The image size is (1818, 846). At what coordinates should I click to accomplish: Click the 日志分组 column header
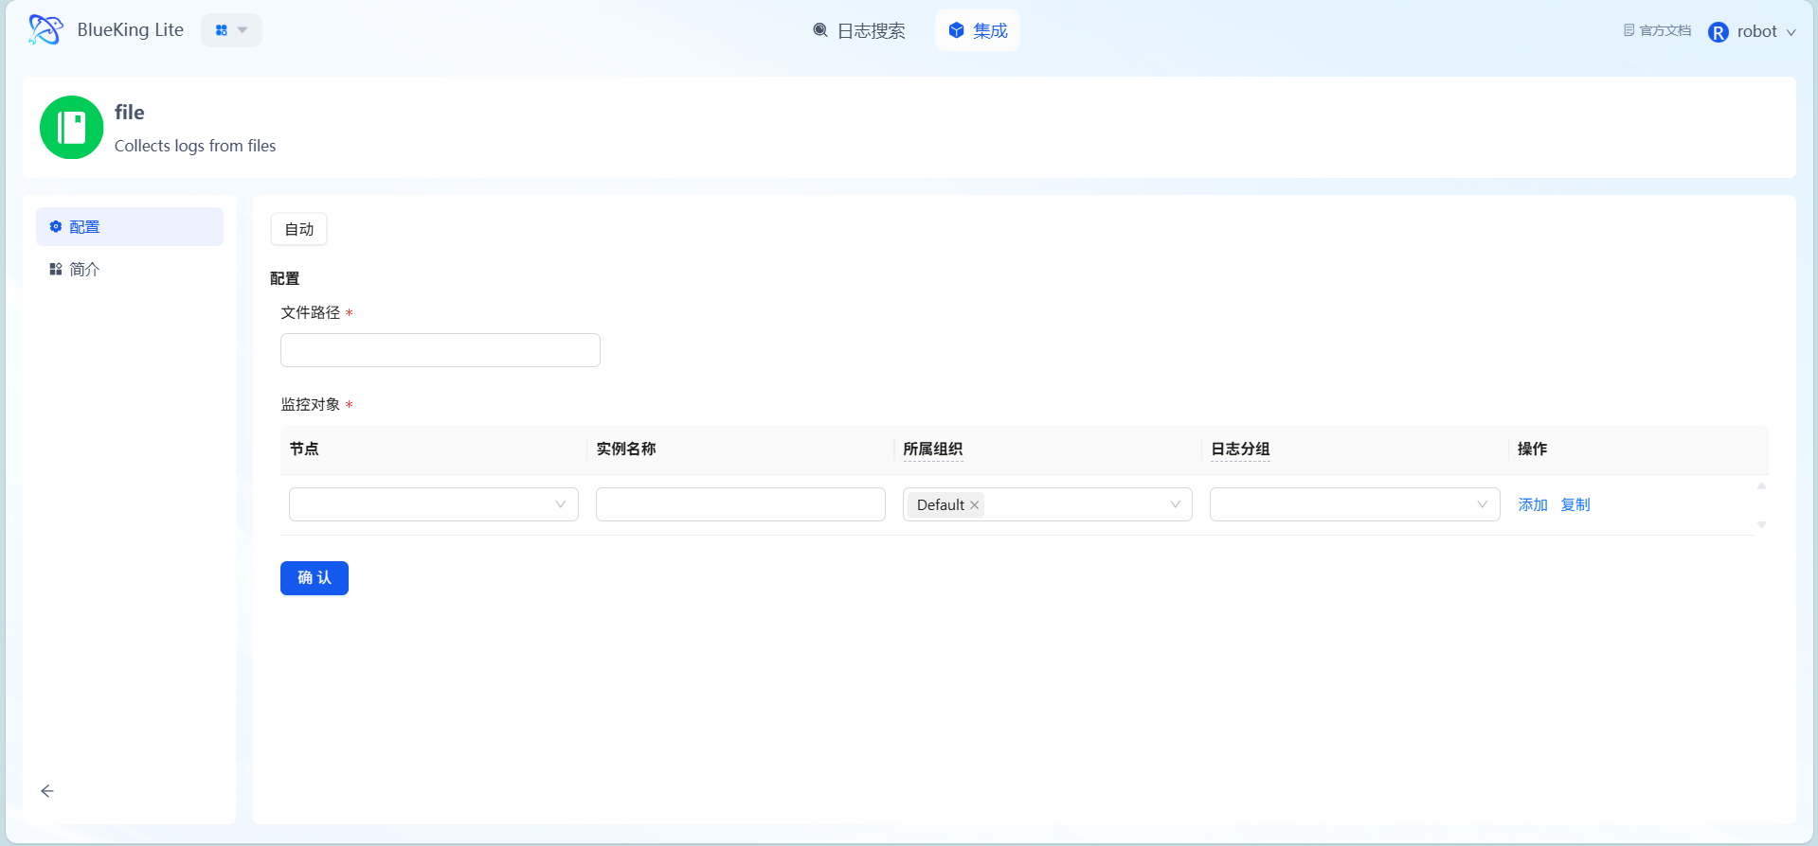1240,449
